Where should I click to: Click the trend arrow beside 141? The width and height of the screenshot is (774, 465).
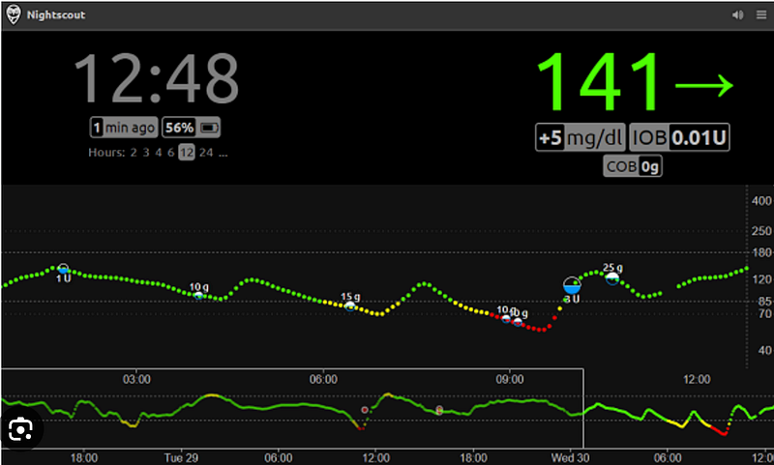tap(704, 85)
